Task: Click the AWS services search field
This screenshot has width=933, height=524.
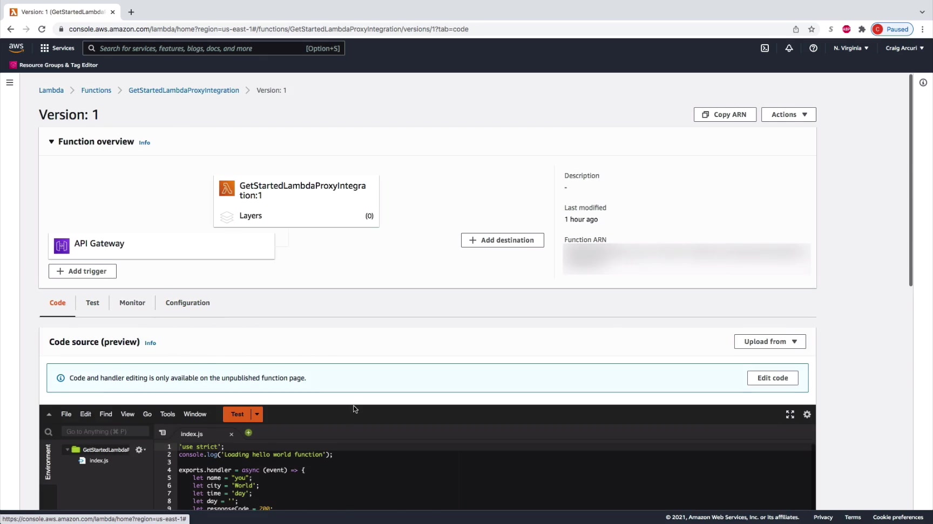Action: pos(213,49)
